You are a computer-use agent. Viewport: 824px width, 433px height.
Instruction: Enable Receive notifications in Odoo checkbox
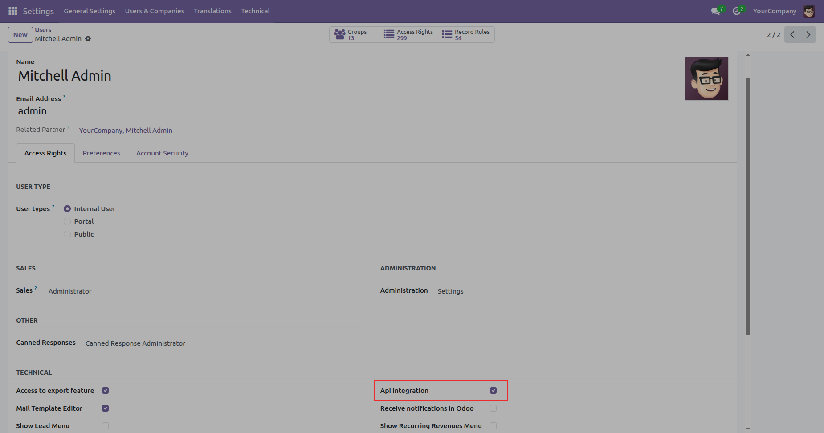tap(494, 408)
